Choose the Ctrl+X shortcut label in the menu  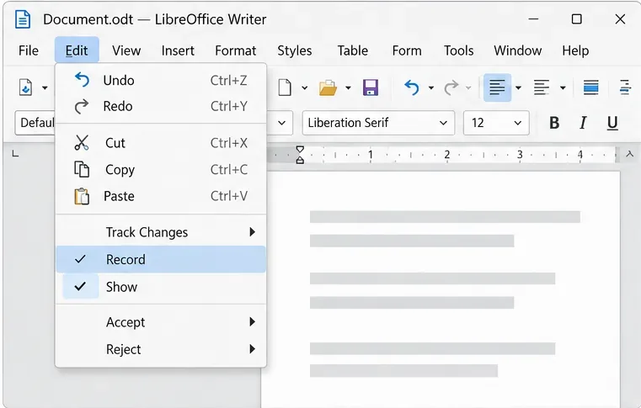(228, 143)
